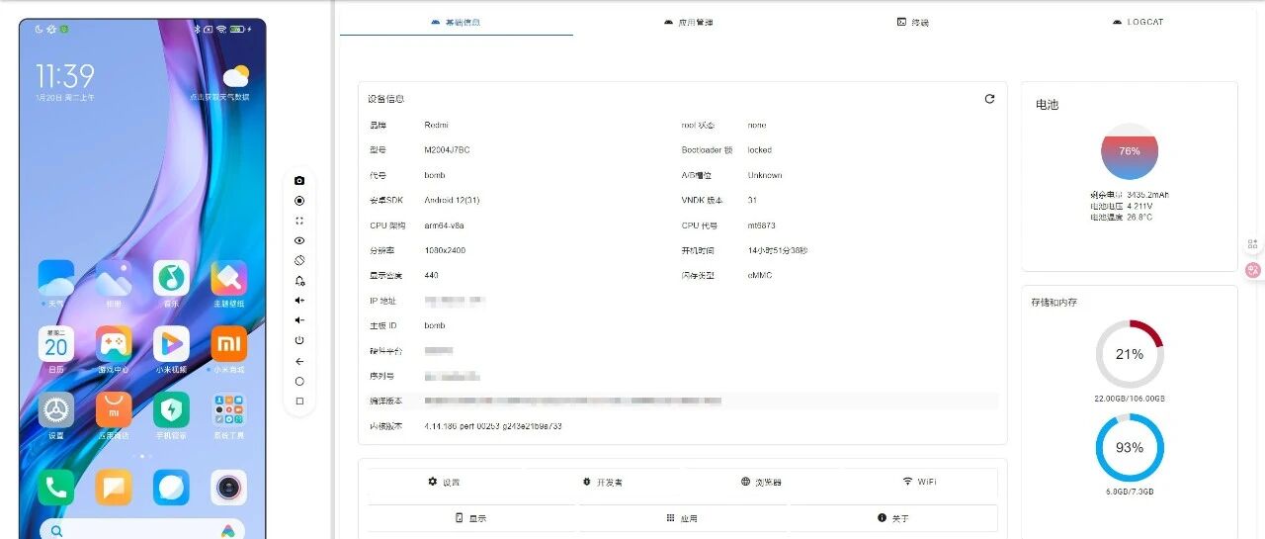This screenshot has width=1265, height=539.
Task: Select the Android 12(31) SDK value
Action: 453,200
